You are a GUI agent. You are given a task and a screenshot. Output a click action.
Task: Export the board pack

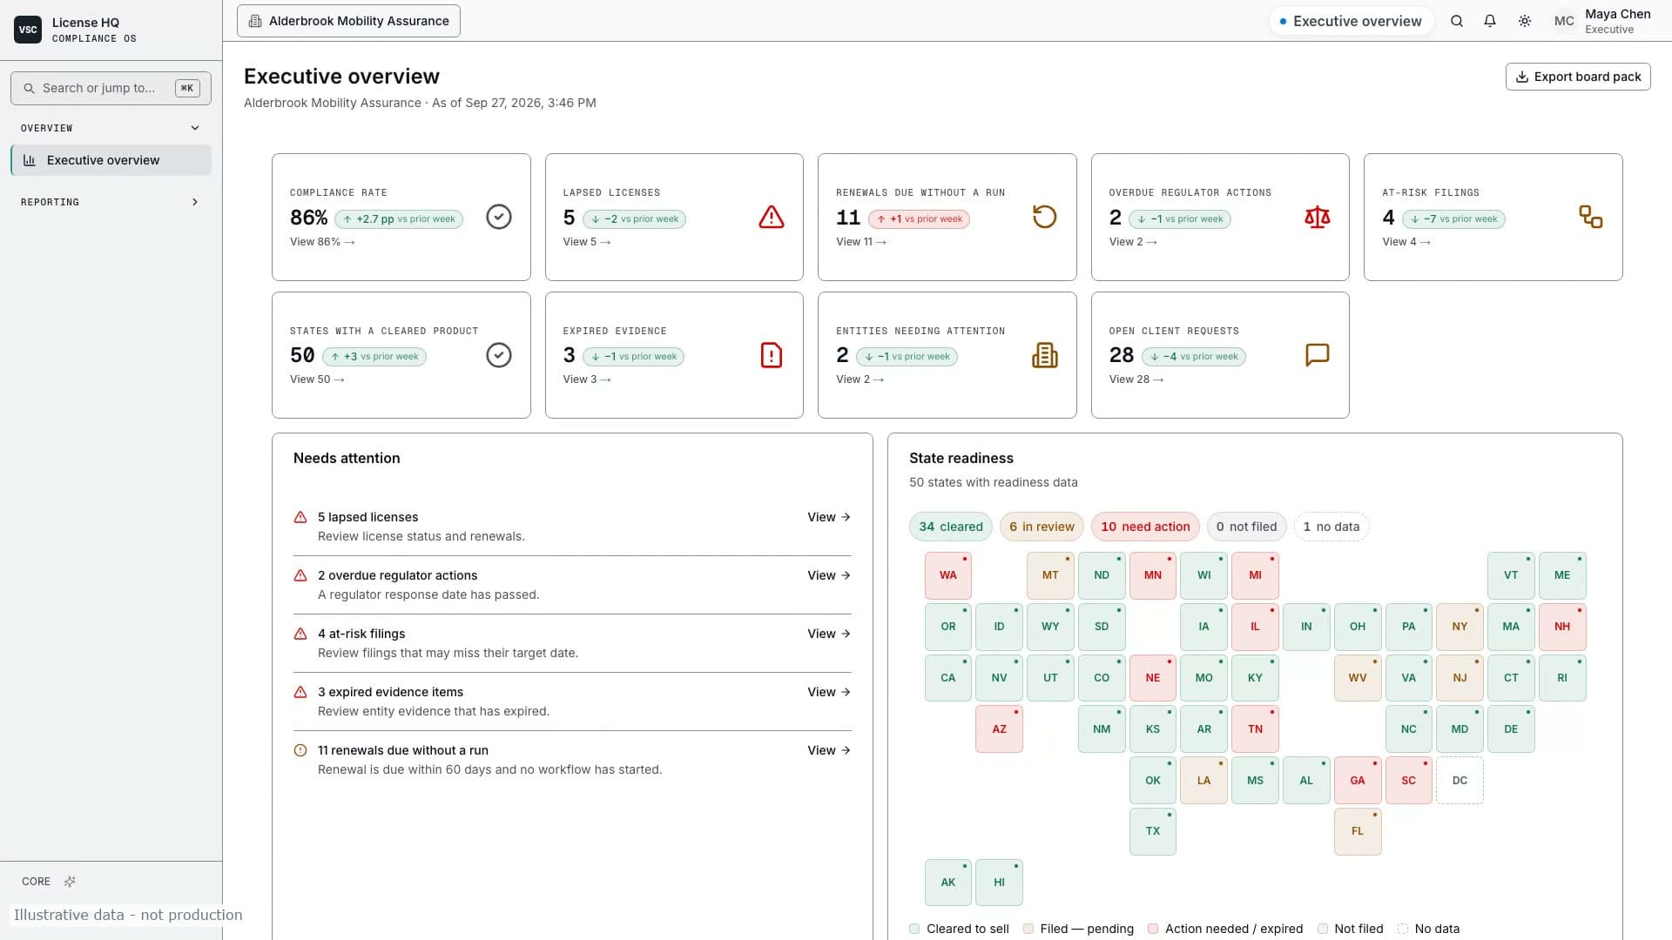(1578, 77)
